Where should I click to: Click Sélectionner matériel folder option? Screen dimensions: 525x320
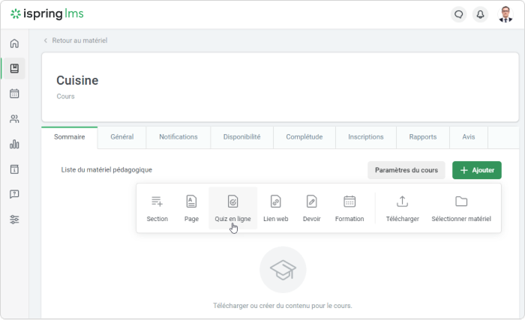pyautogui.click(x=460, y=208)
